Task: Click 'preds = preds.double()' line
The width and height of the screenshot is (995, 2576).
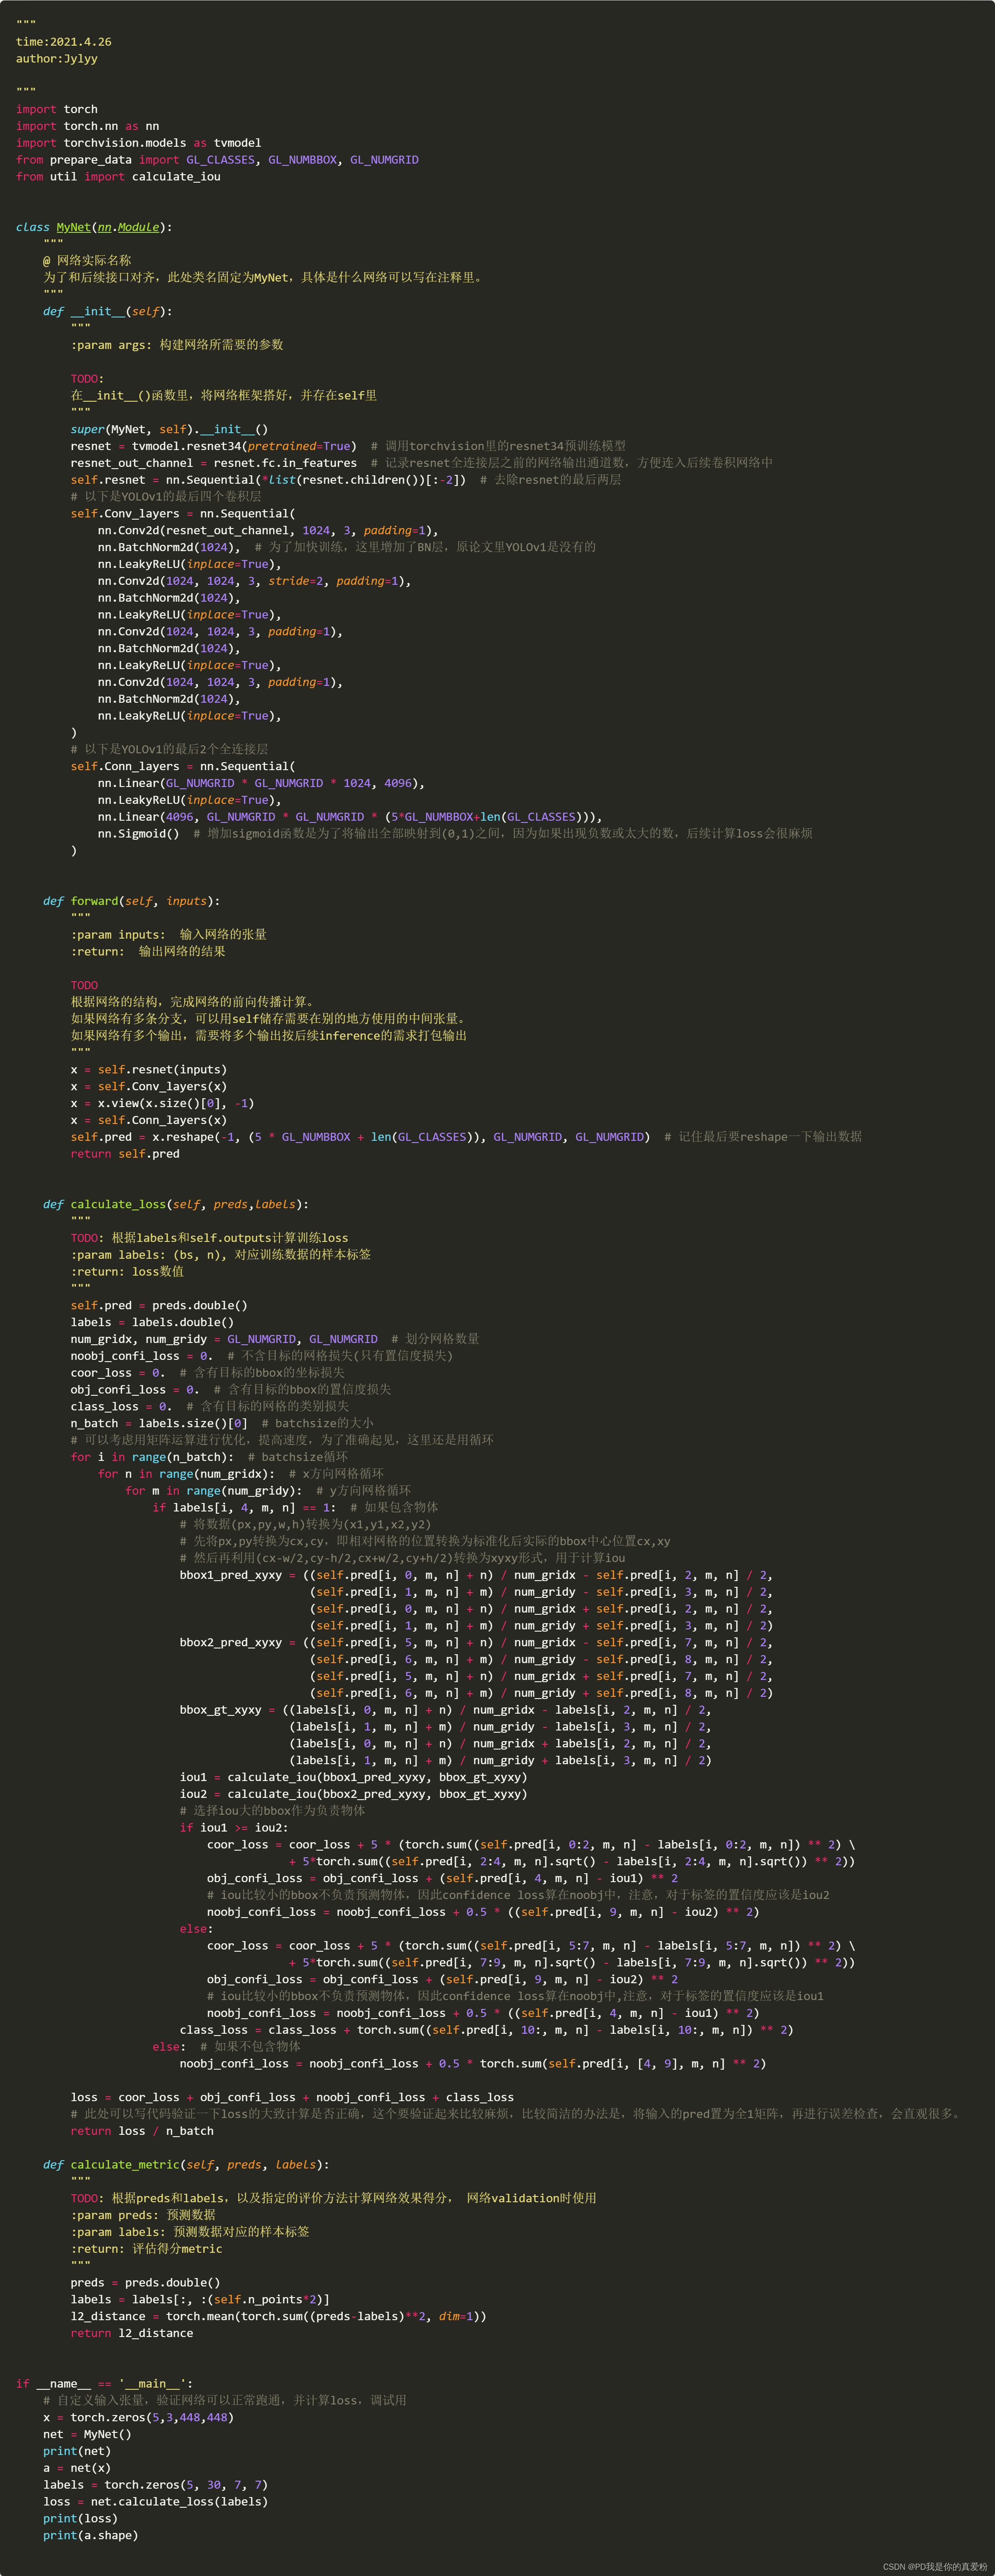Action: (145, 2283)
